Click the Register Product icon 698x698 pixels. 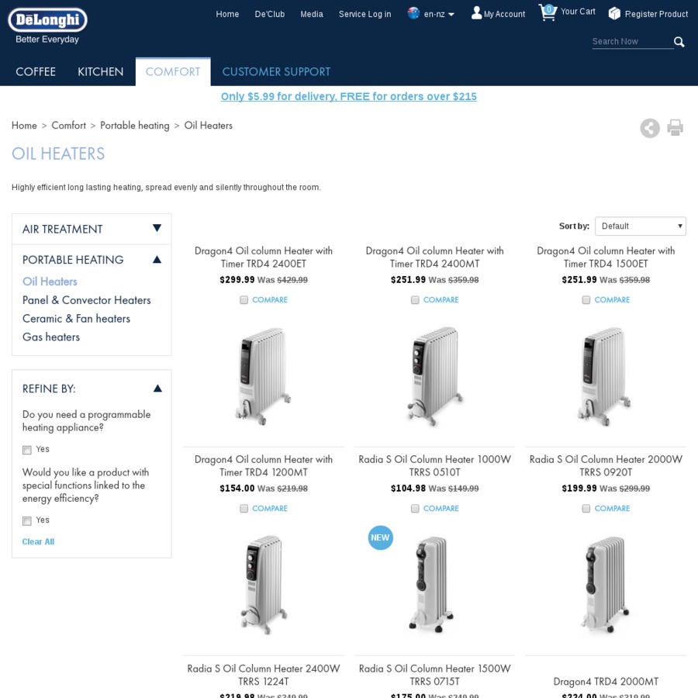[615, 13]
